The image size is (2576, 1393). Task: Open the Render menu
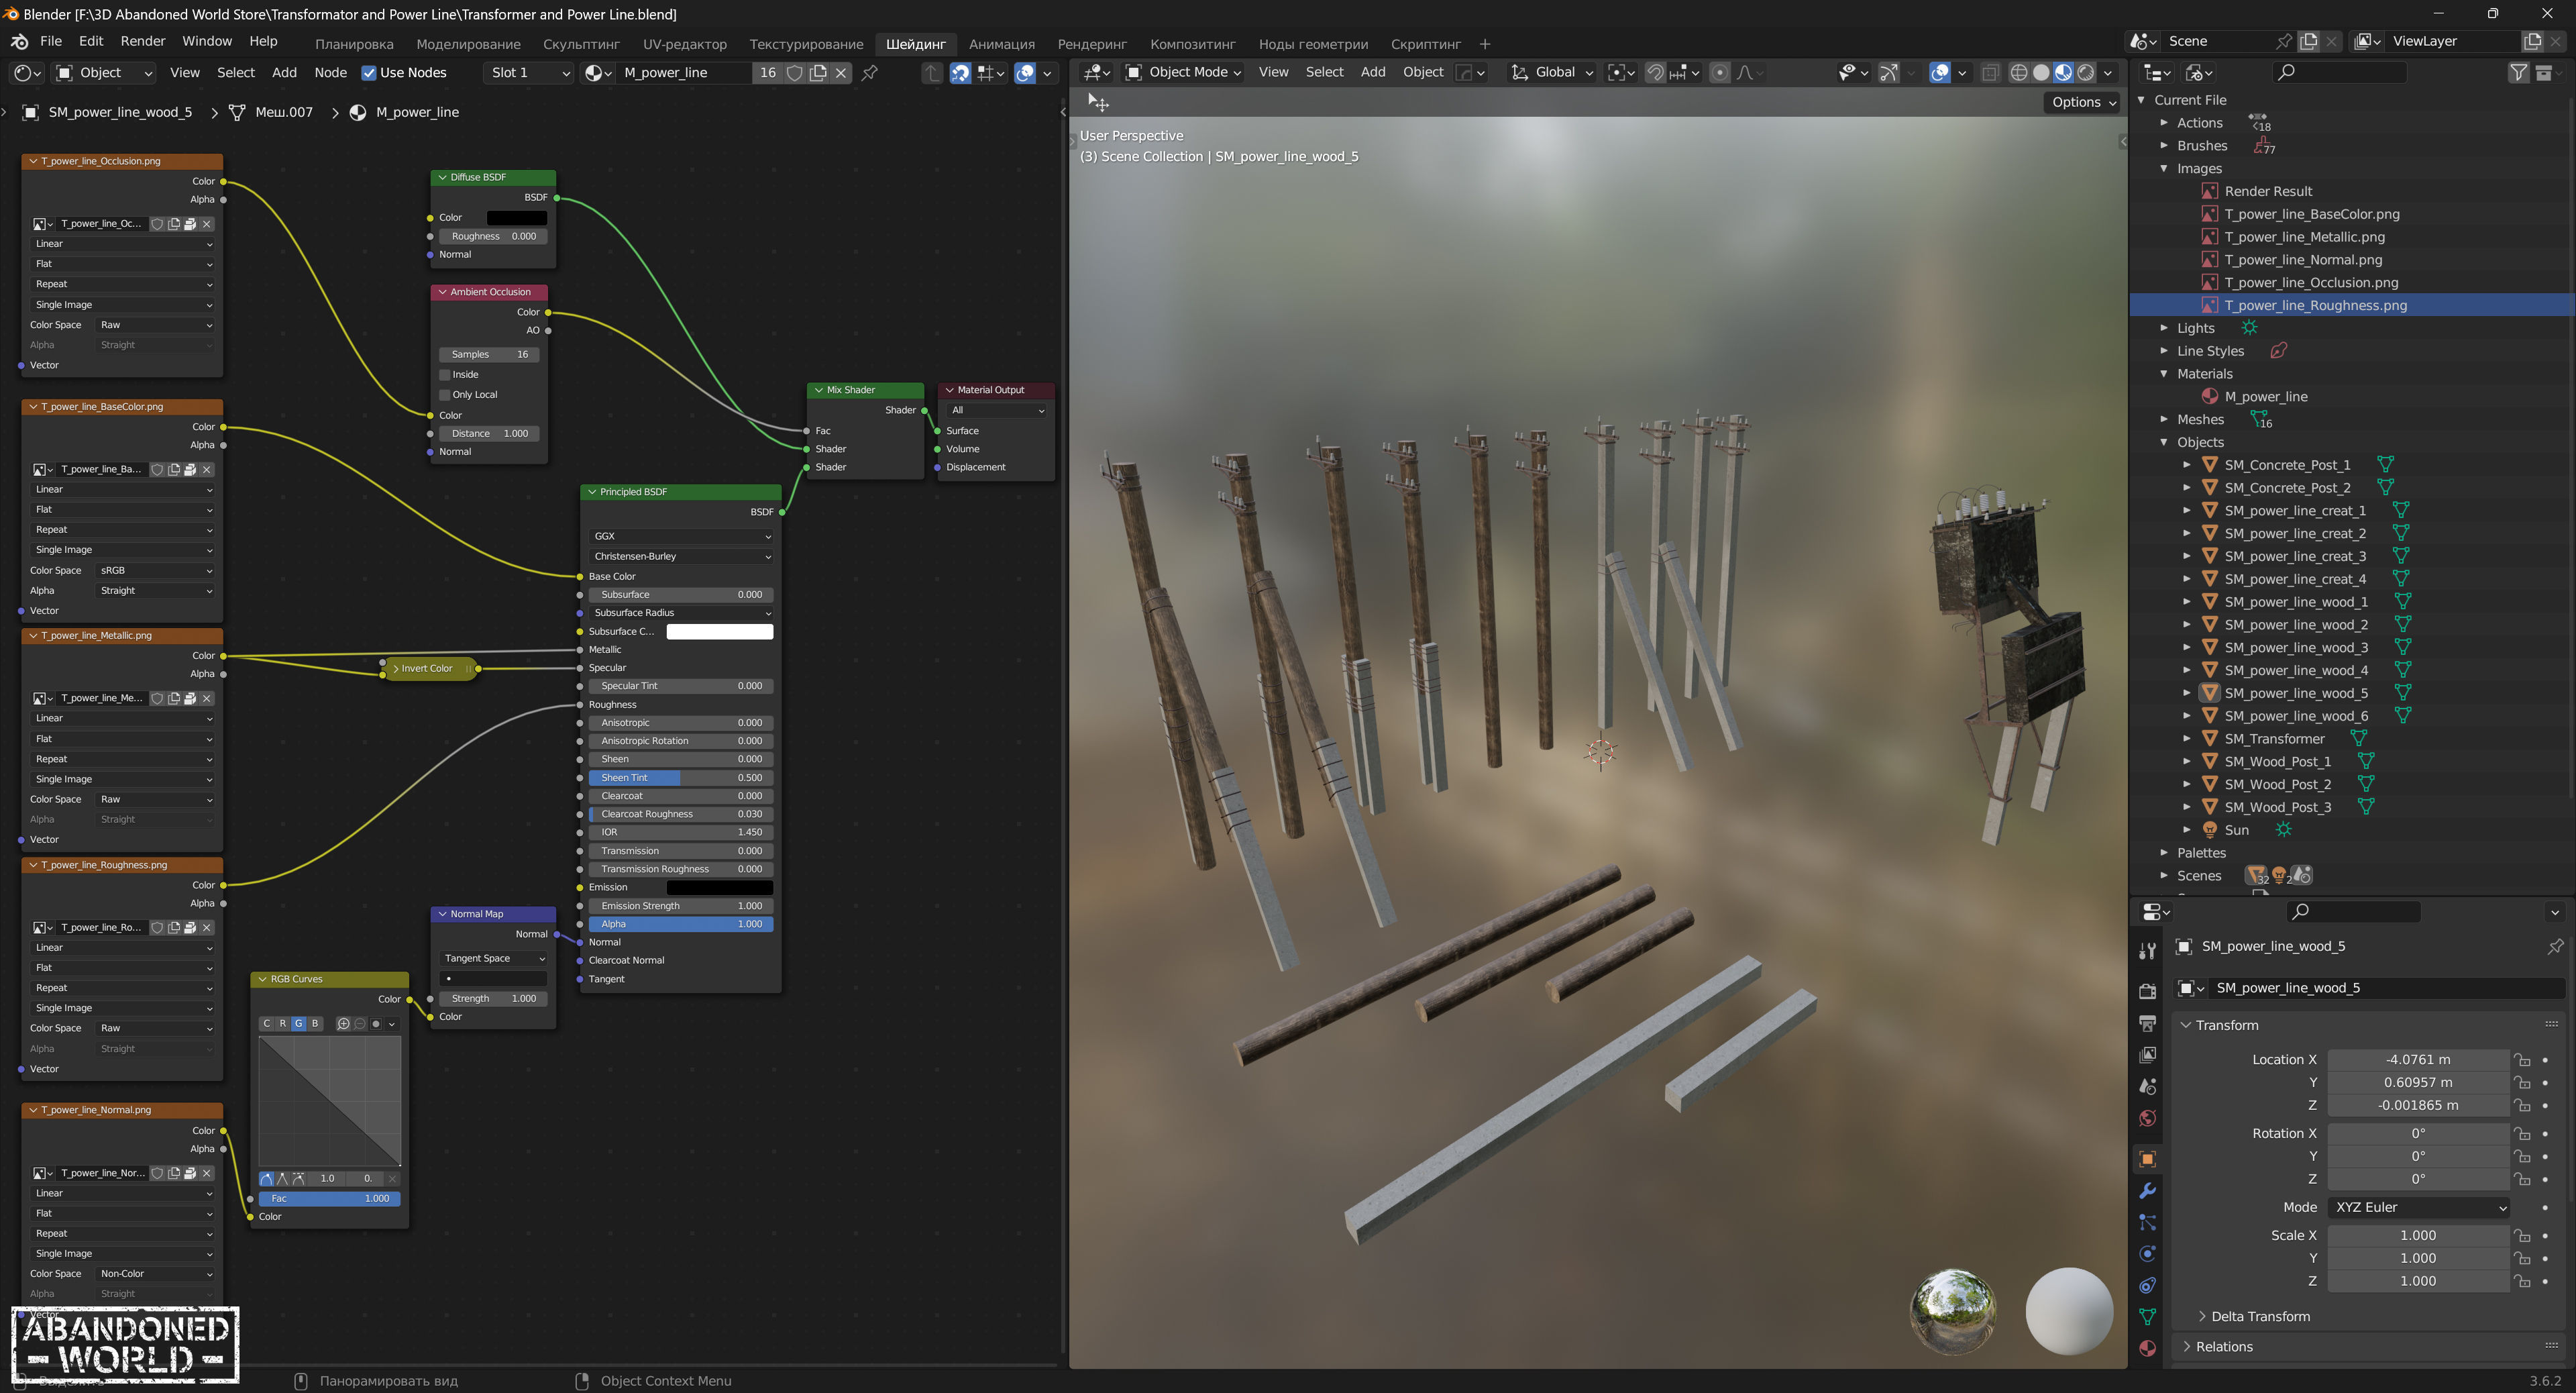[142, 41]
